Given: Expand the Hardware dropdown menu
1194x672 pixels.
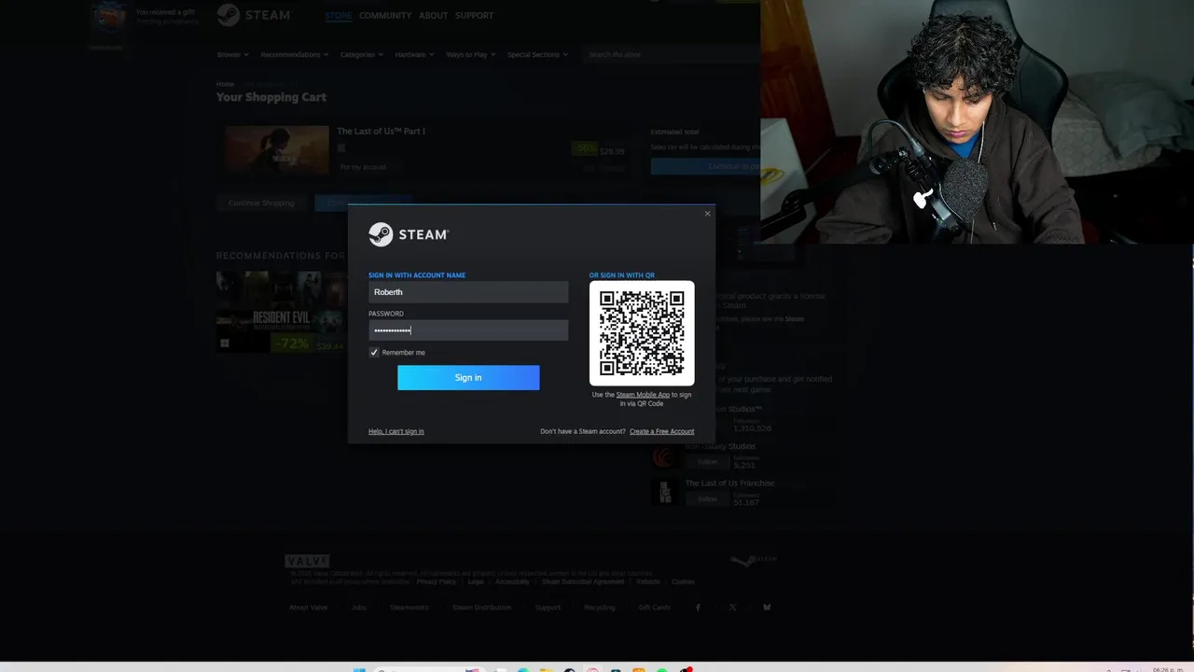Looking at the screenshot, I should (x=415, y=55).
